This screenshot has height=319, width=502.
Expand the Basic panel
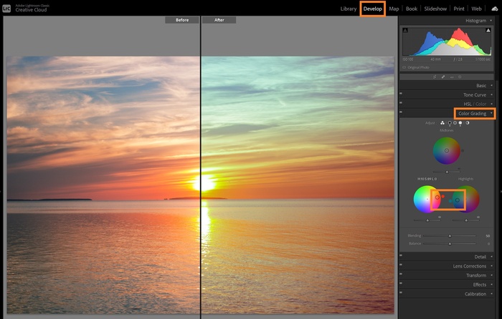click(491, 86)
